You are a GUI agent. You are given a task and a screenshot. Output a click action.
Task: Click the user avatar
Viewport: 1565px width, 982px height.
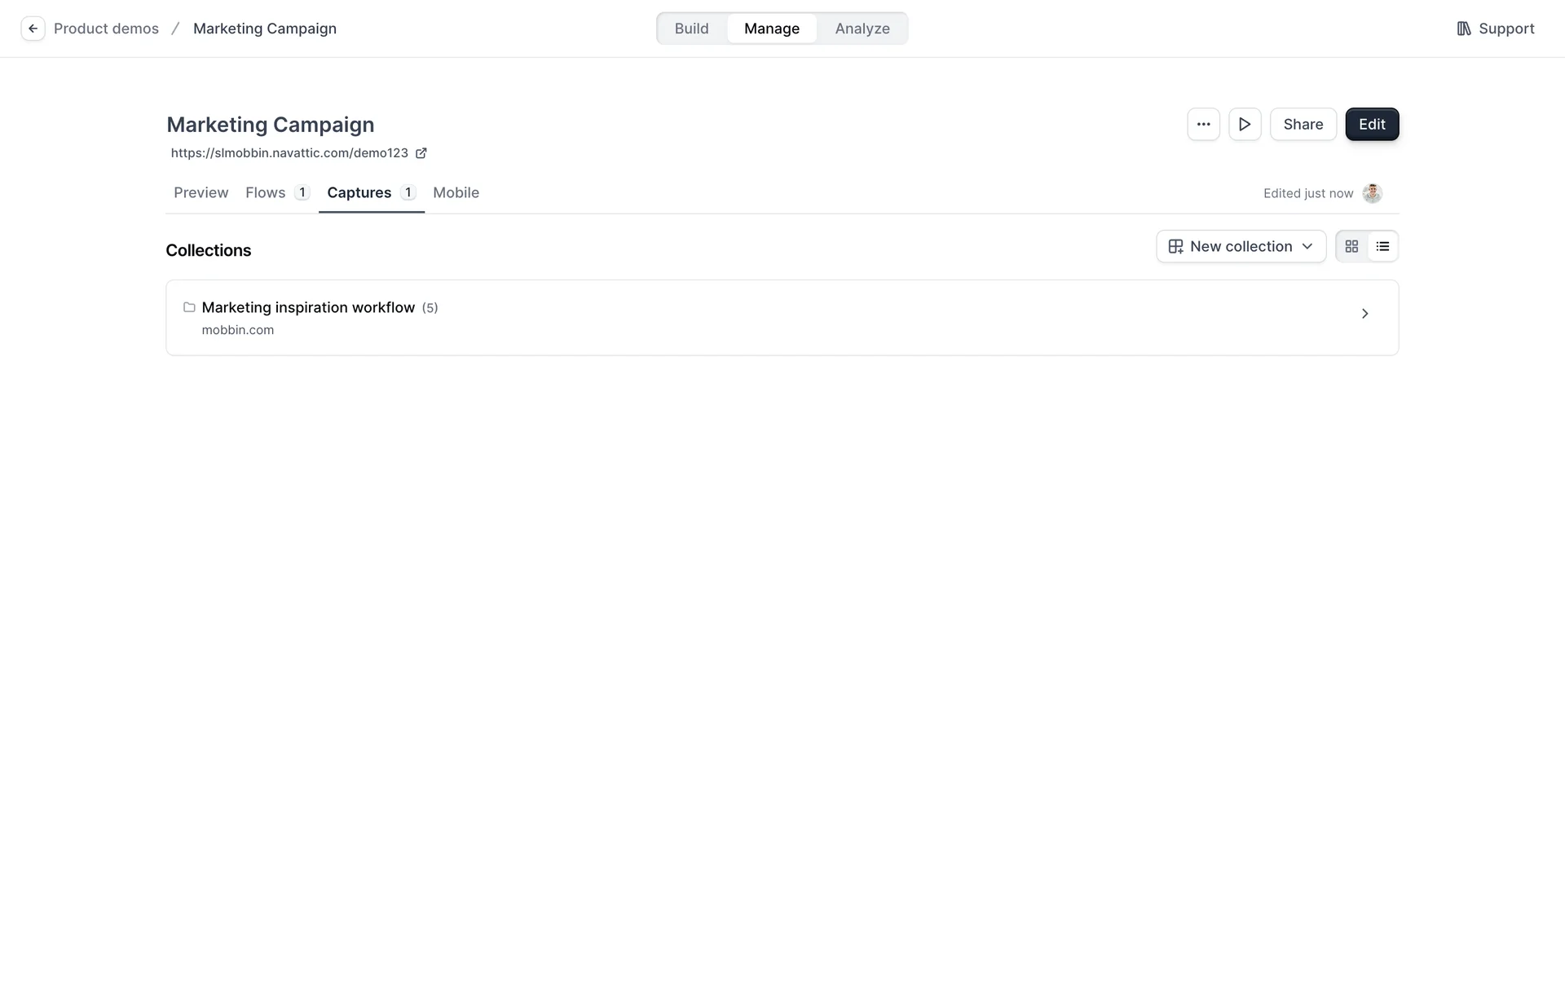[x=1372, y=193]
